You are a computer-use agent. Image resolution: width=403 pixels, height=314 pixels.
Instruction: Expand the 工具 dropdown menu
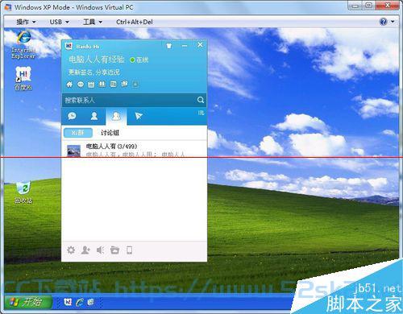tap(93, 22)
